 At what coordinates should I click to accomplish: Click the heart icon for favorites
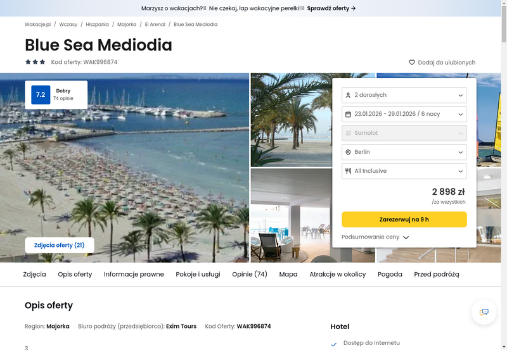tap(412, 63)
